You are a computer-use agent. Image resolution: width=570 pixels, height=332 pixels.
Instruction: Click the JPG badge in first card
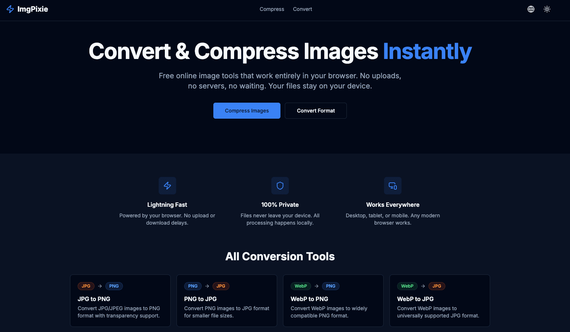pyautogui.click(x=86, y=286)
